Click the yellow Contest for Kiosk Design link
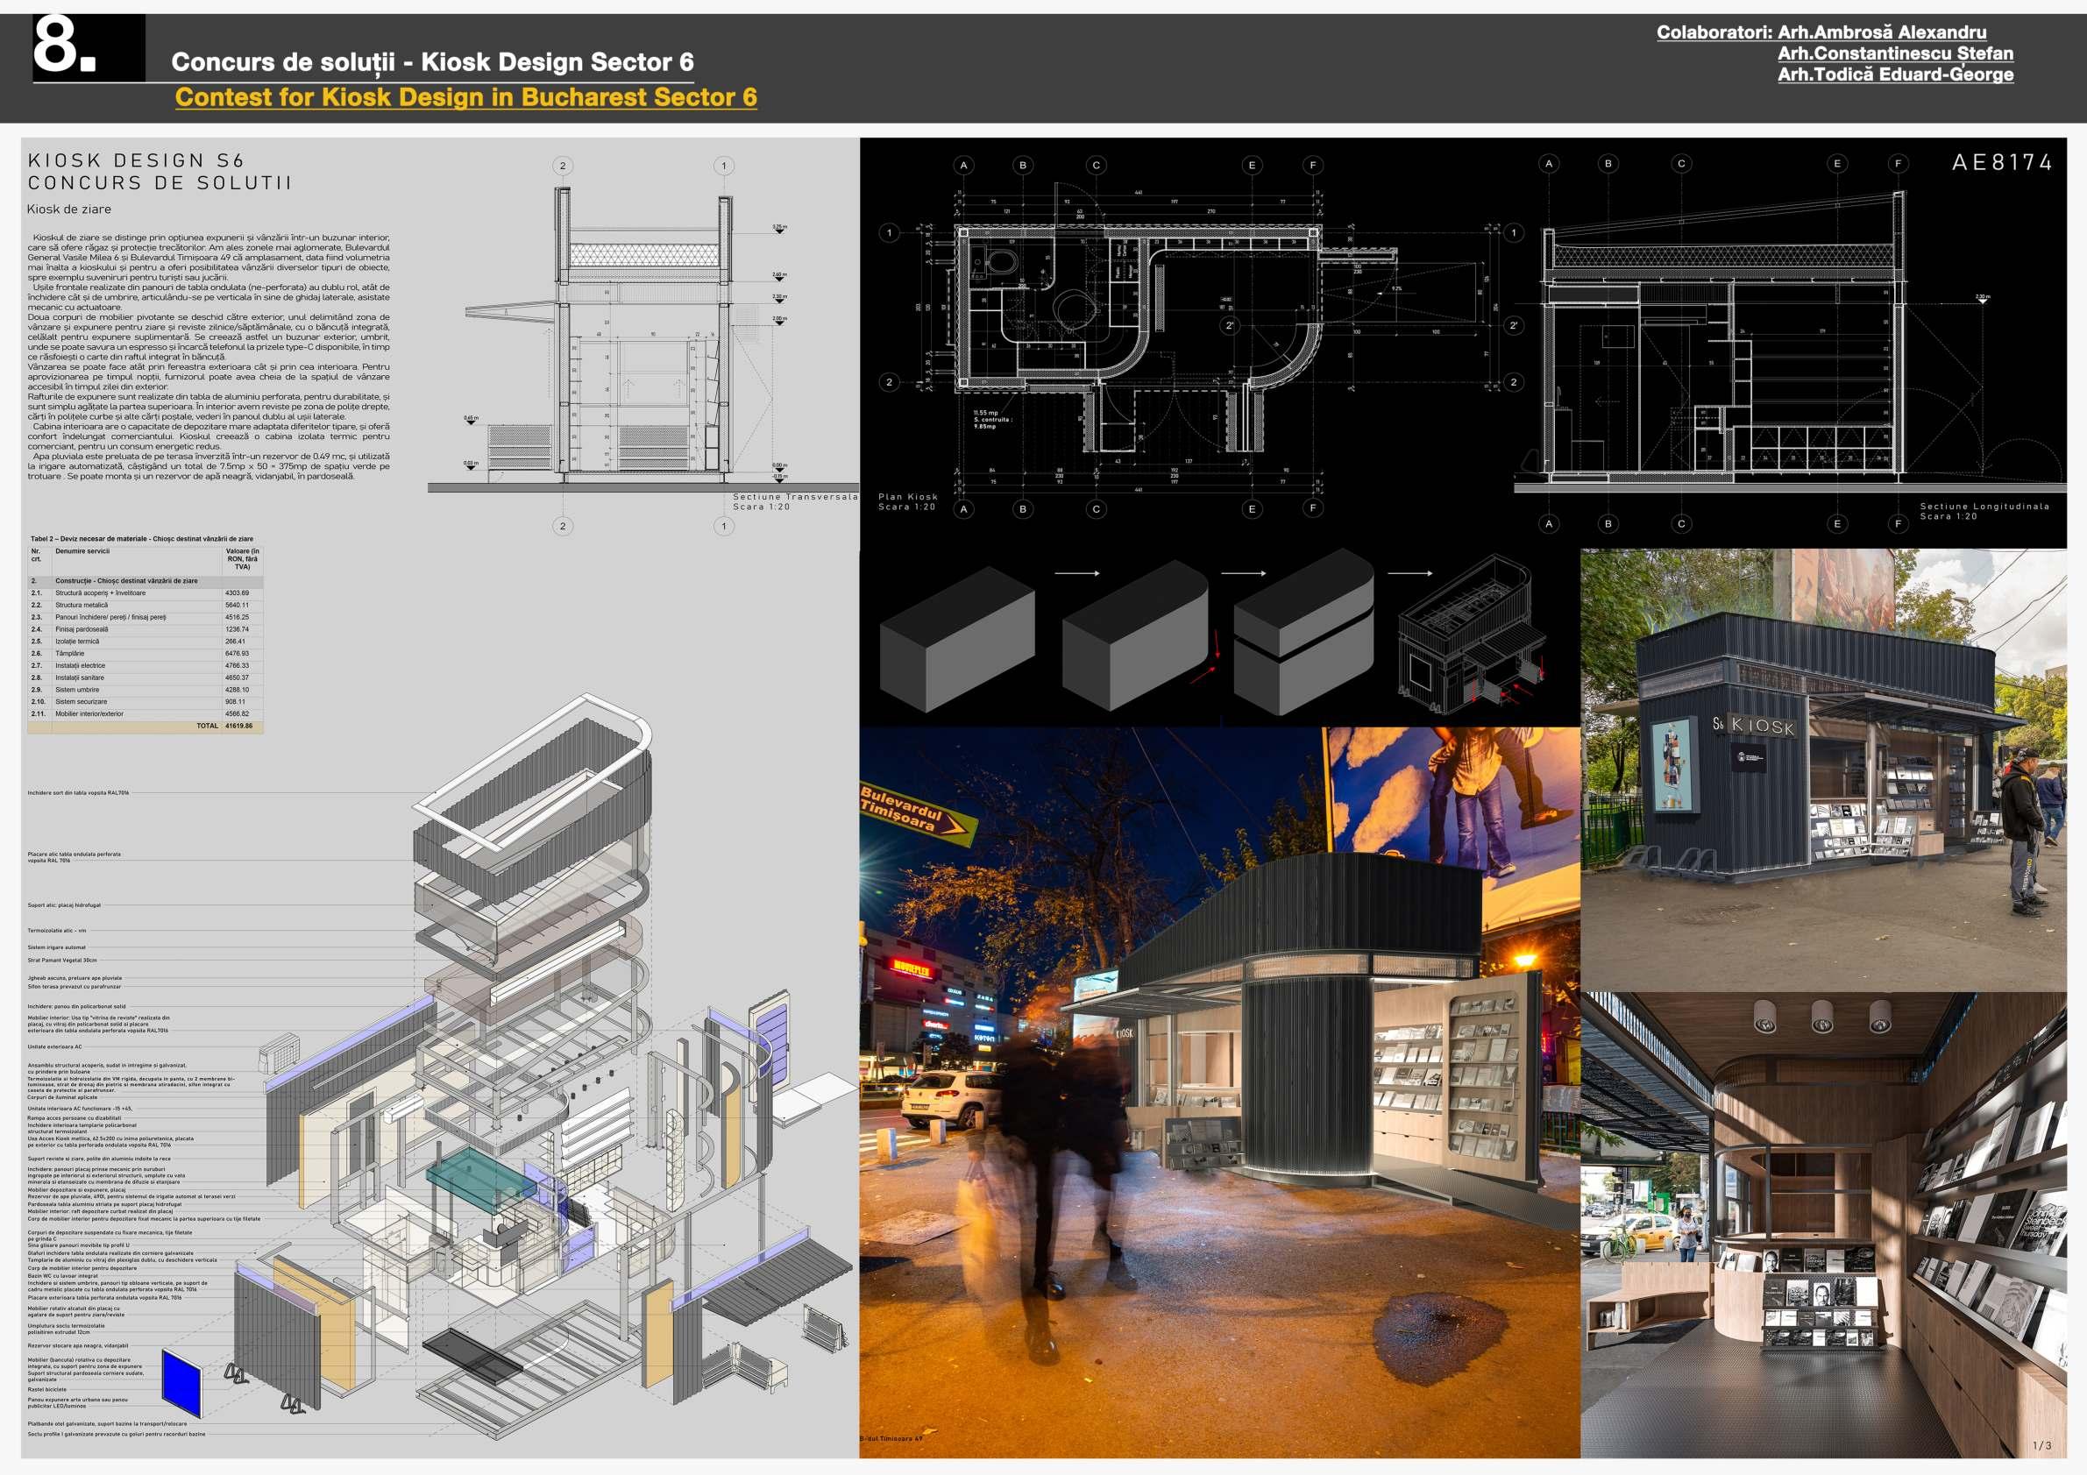Viewport: 2087px width, 1475px height. [x=465, y=97]
